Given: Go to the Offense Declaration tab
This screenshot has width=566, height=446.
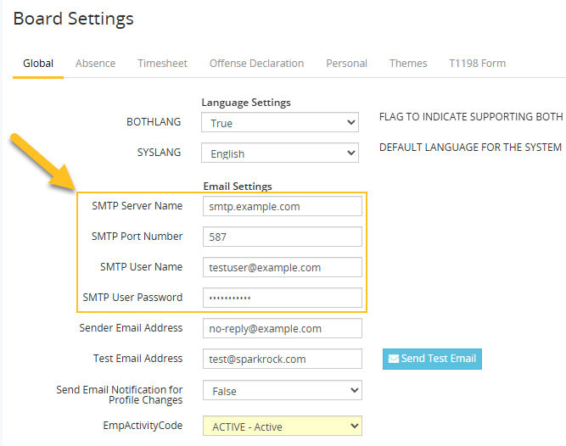Looking at the screenshot, I should [x=256, y=64].
